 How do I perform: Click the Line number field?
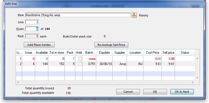(32, 22)
